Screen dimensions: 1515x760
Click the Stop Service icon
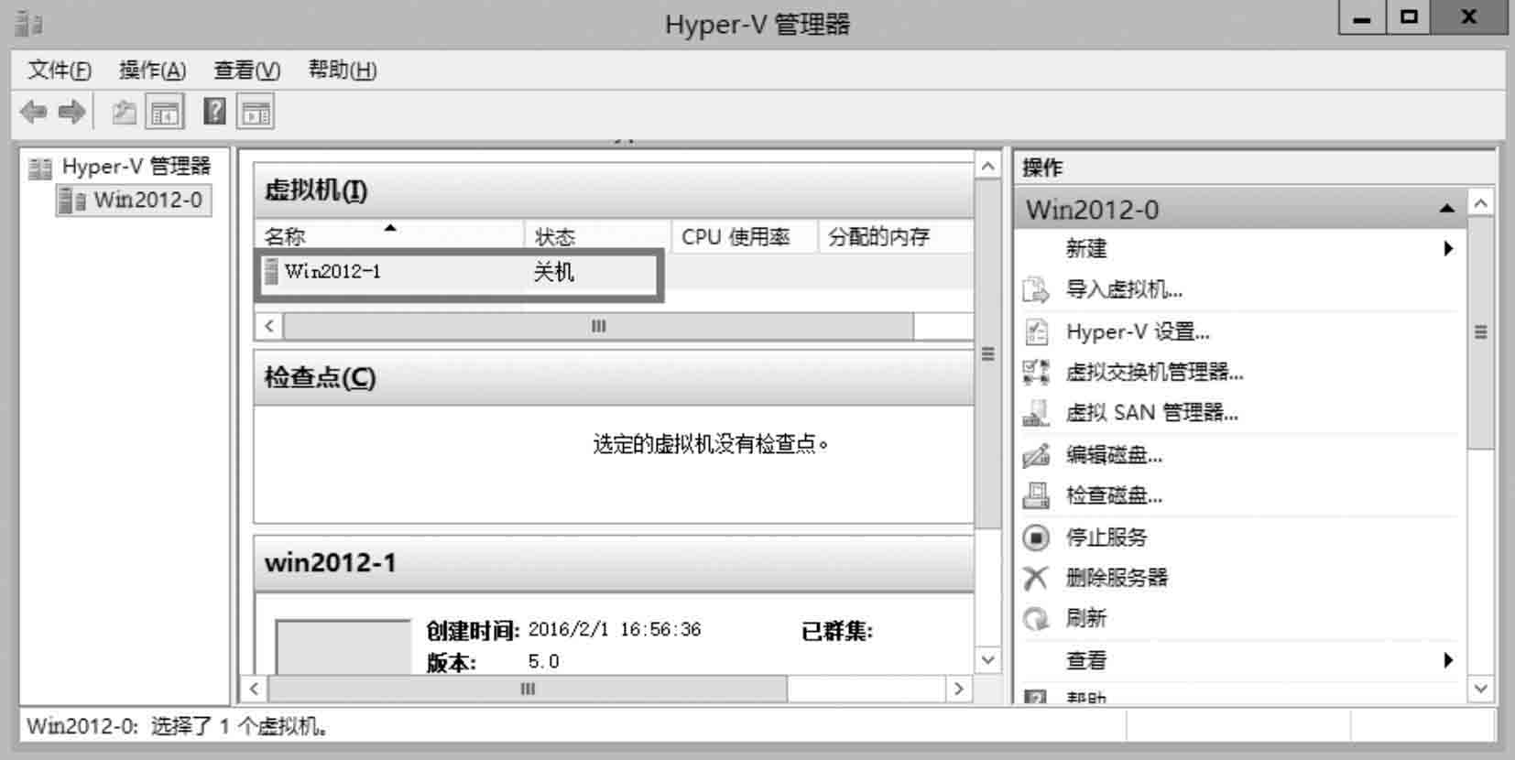tap(1036, 537)
